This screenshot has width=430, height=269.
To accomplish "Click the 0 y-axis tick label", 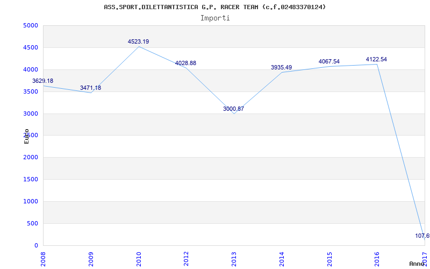I will click(x=36, y=245).
